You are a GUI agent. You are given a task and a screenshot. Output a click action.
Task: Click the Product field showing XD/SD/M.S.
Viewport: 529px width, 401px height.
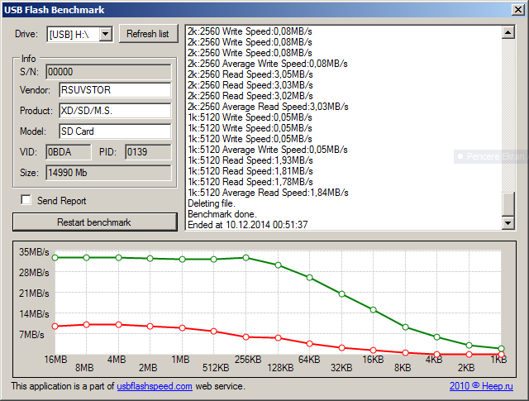[x=114, y=111]
